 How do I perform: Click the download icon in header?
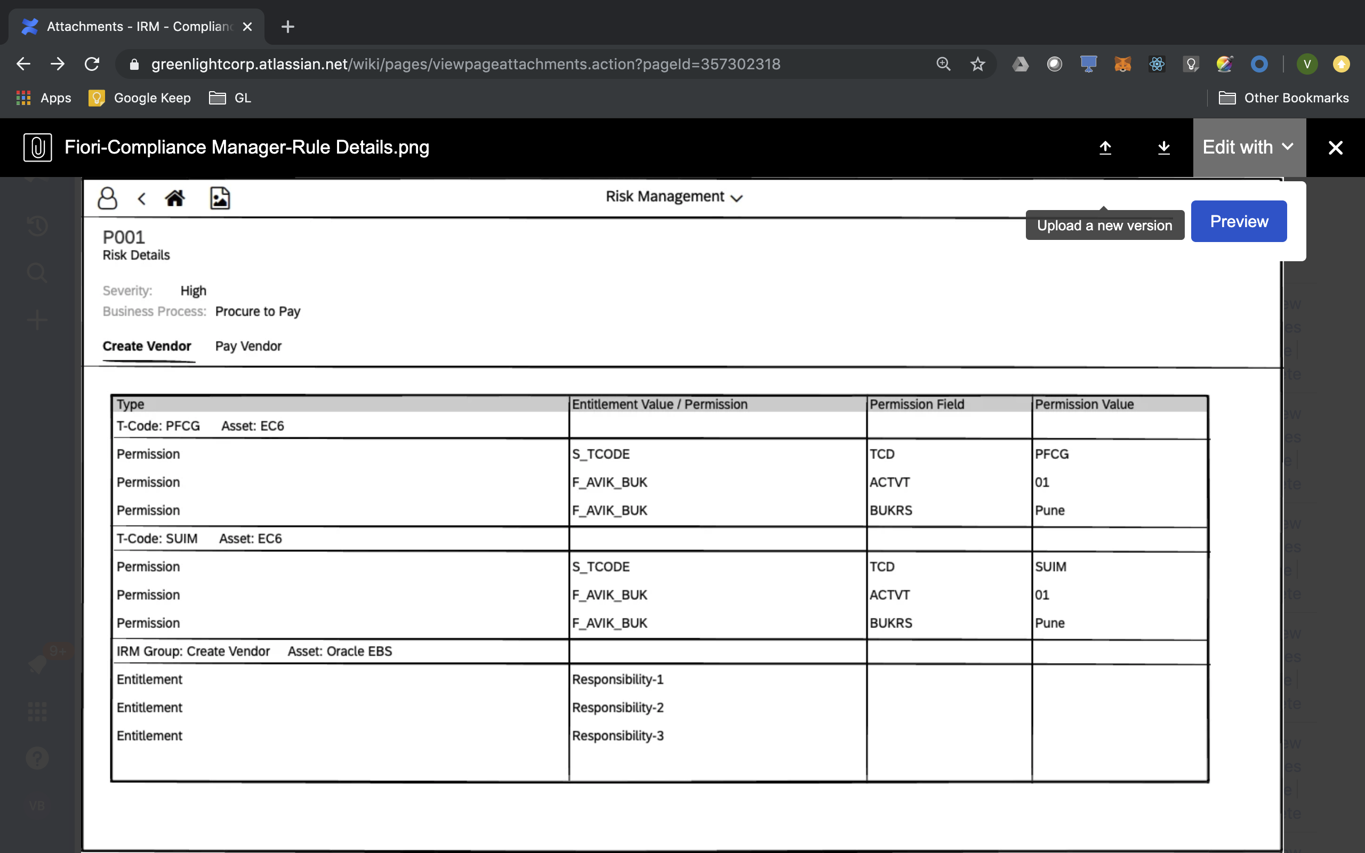1162,147
